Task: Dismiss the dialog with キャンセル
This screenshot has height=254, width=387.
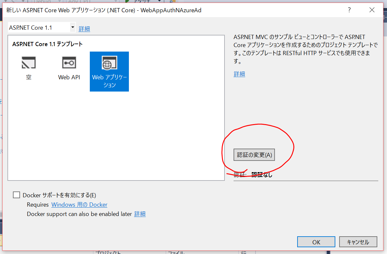Action: pyautogui.click(x=358, y=241)
